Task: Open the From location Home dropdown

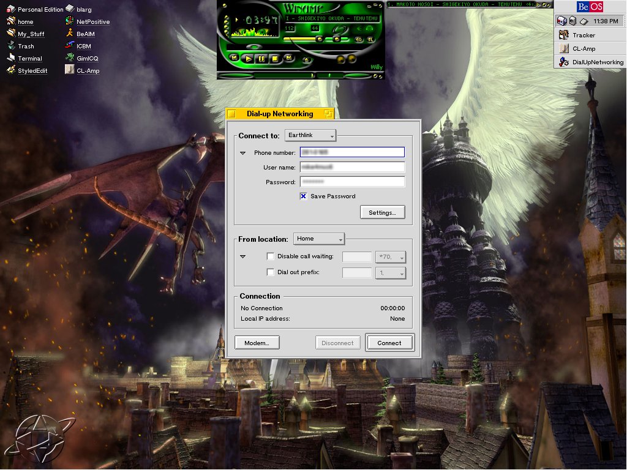Action: coord(318,239)
